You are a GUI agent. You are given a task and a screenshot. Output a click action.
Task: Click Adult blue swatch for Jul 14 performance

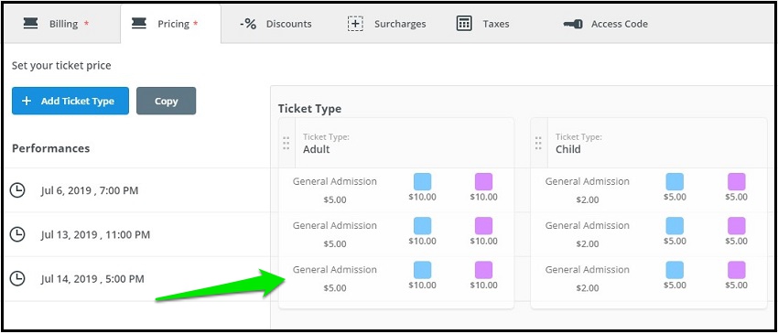click(422, 270)
